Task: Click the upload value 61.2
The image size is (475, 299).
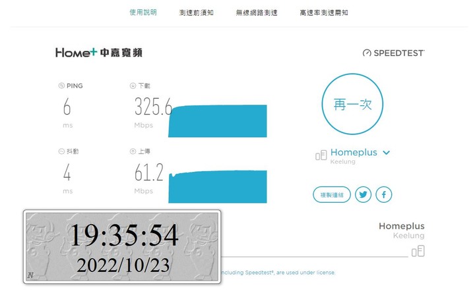Action: point(149,173)
